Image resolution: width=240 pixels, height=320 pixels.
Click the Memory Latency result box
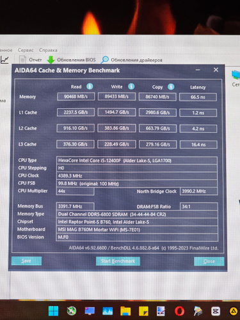[x=198, y=97]
